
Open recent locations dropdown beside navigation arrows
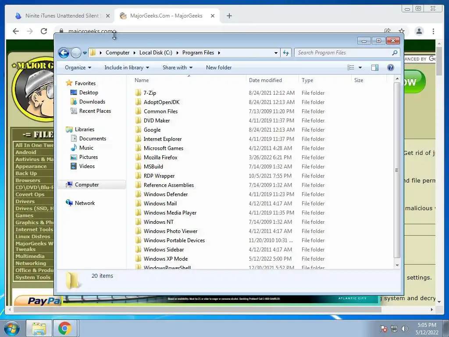[x=85, y=53]
